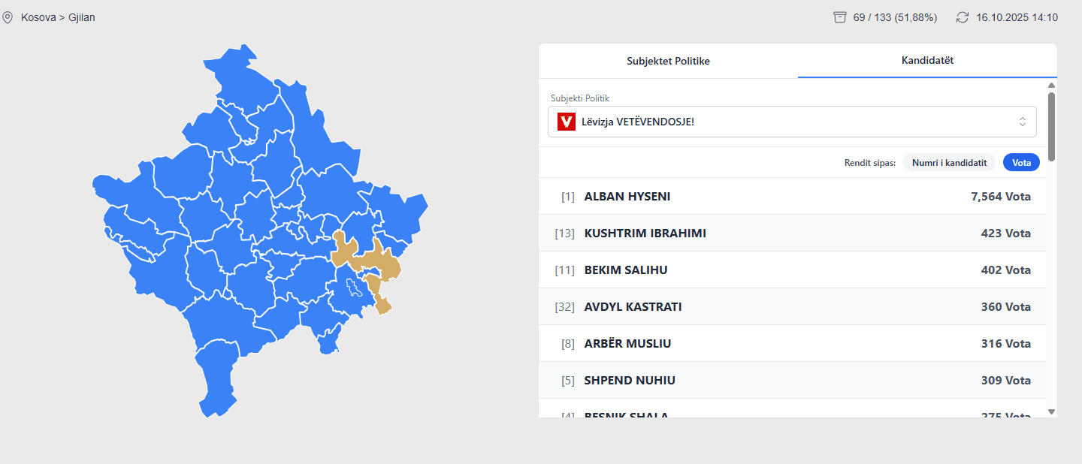Viewport: 1082px width, 464px height.
Task: Click the location pin icon
Action: pyautogui.click(x=8, y=17)
